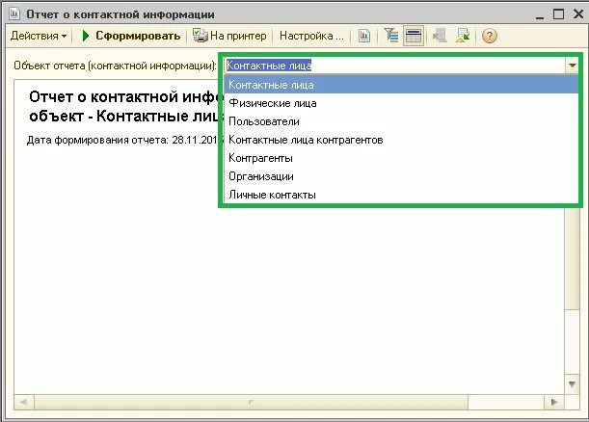
Task: Select Пользователи in dropdown list
Action: (401, 121)
